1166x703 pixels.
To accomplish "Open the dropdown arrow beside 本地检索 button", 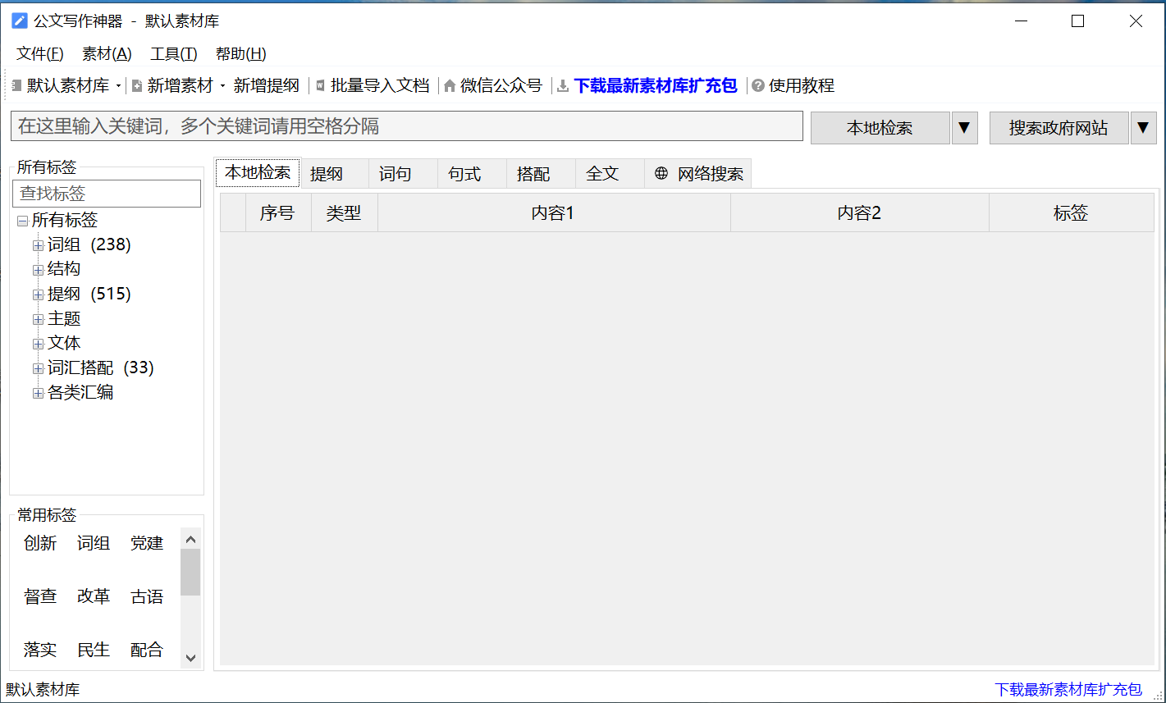I will [x=964, y=128].
